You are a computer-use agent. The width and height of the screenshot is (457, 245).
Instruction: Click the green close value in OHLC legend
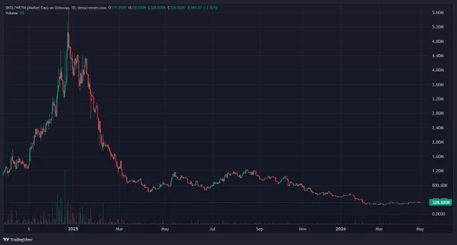(177, 8)
